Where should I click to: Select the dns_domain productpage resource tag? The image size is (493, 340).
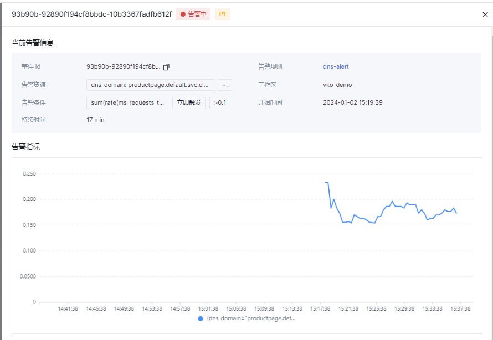(x=150, y=85)
